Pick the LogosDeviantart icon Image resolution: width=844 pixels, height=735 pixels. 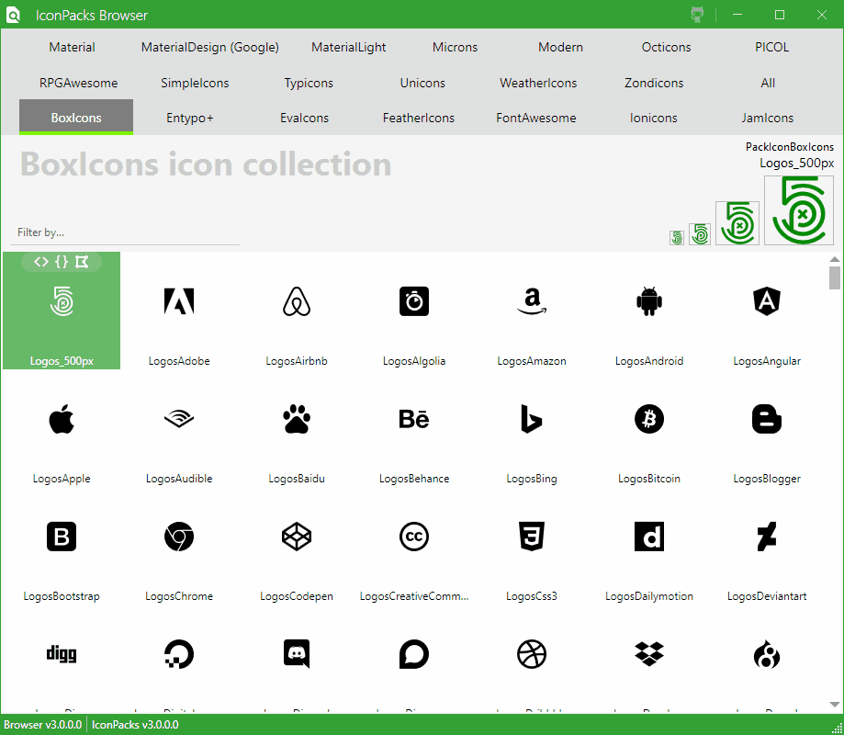(x=767, y=537)
